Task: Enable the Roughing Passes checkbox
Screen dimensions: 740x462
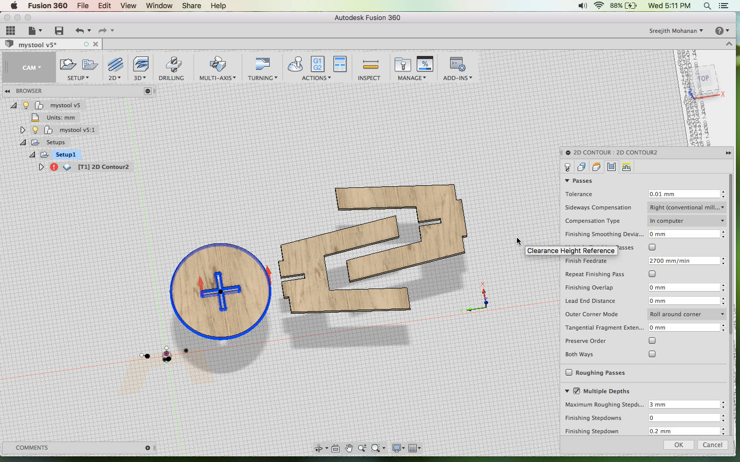Action: [x=569, y=373]
